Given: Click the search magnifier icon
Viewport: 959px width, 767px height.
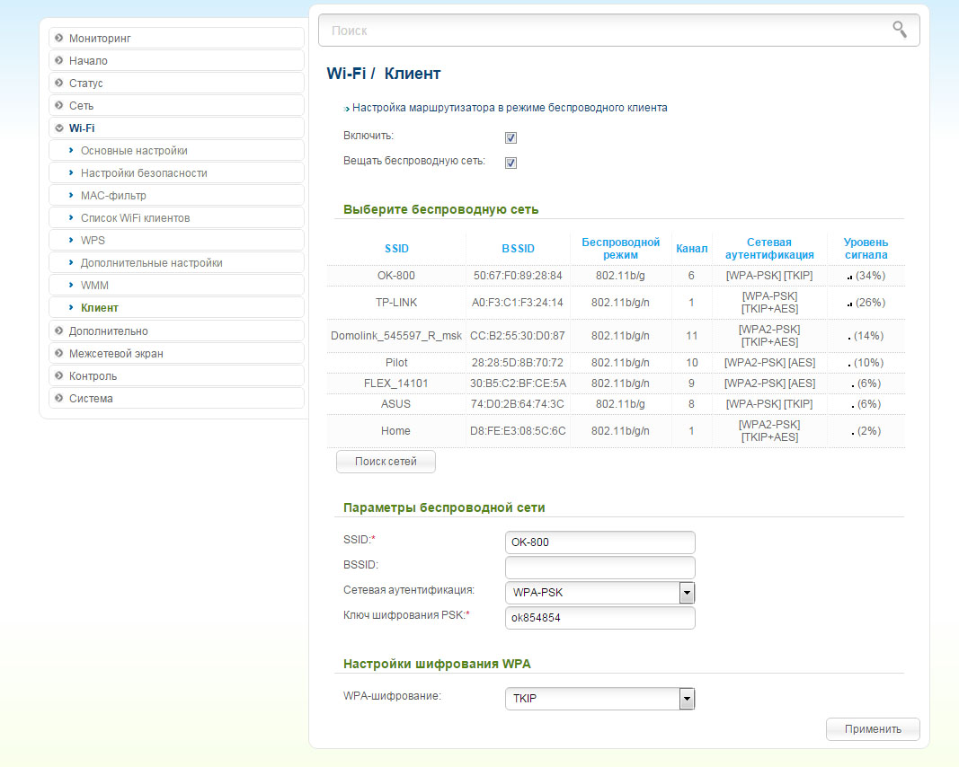Looking at the screenshot, I should [899, 30].
